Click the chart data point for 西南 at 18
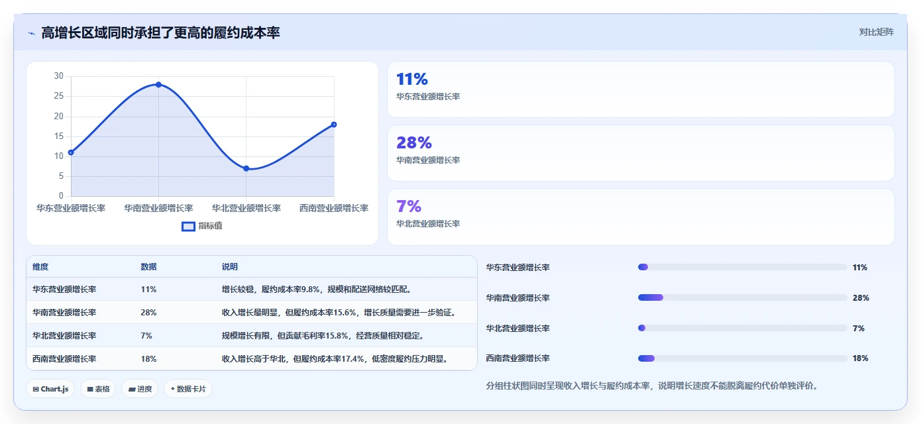Viewport: 921px width, 424px height. coord(334,125)
